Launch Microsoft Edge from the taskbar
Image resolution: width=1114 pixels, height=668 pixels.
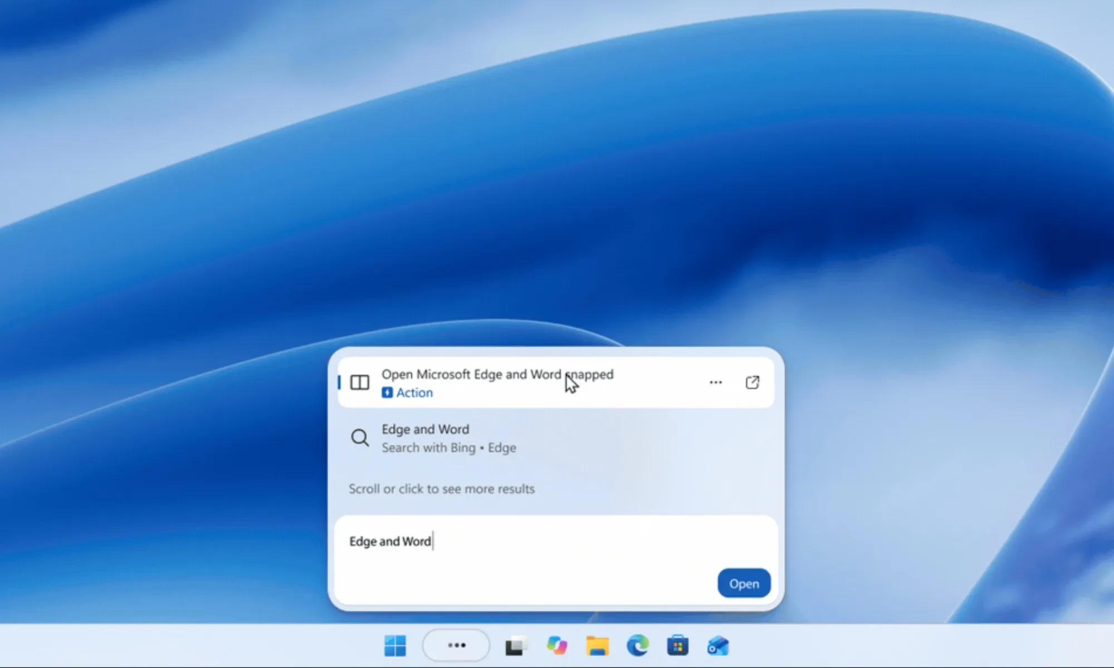tap(637, 646)
